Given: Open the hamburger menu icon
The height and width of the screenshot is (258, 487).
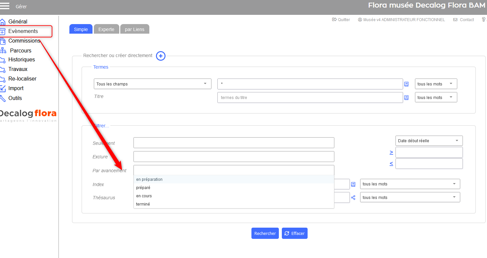Looking at the screenshot, I should coord(5,6).
